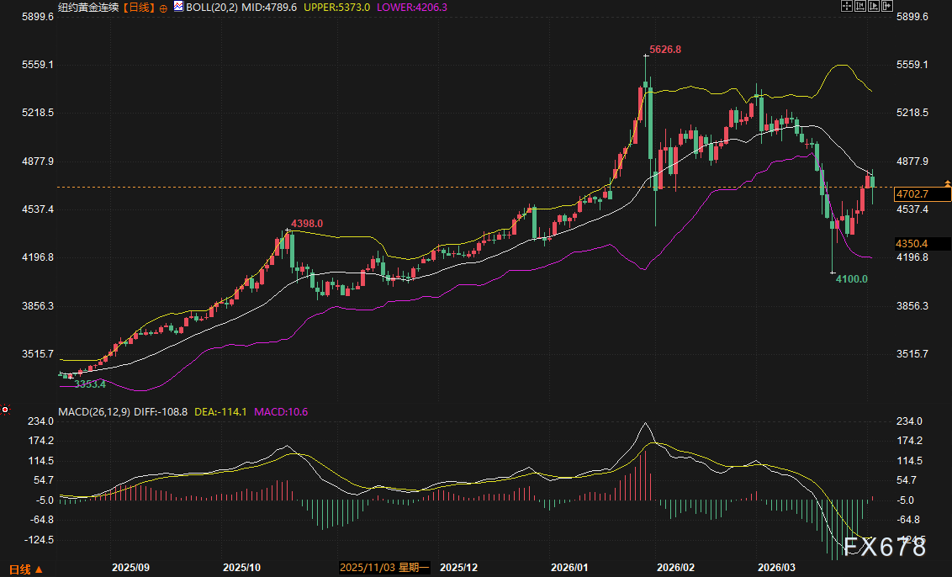Click the jump-to-latest arrow icon
952x577 pixels.
(x=887, y=6)
